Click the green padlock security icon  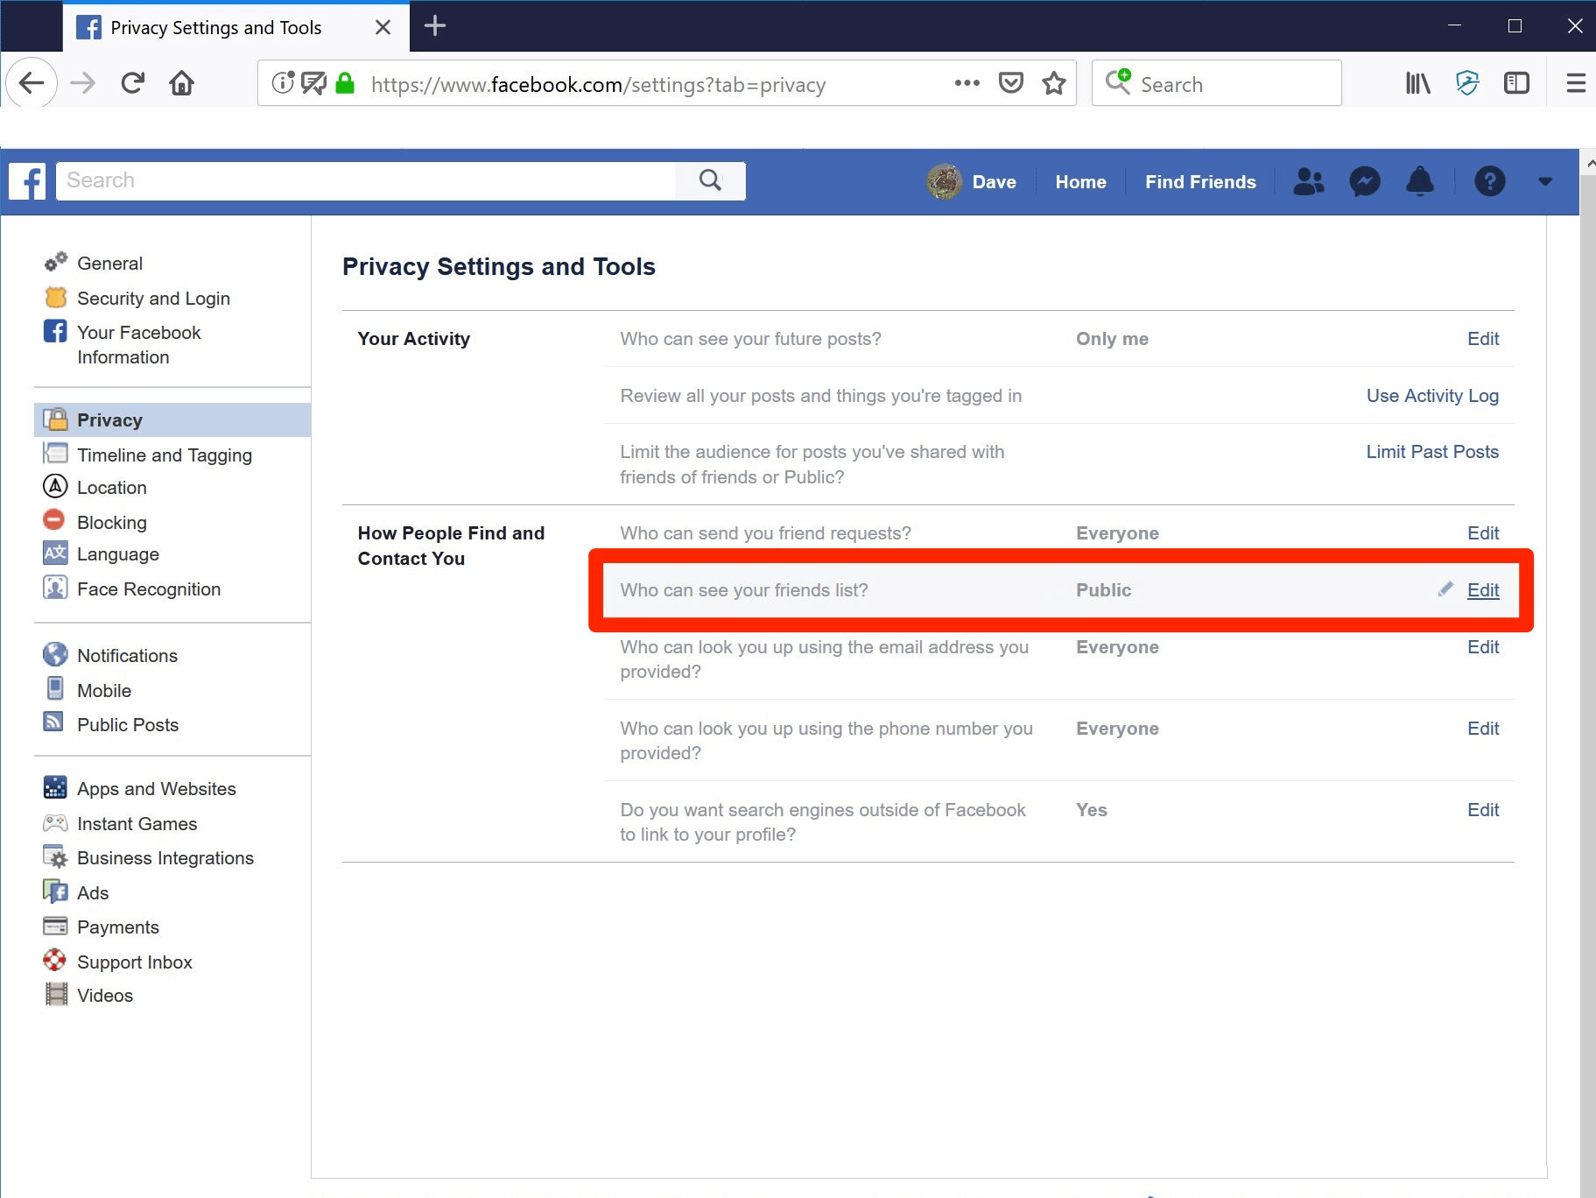point(345,83)
